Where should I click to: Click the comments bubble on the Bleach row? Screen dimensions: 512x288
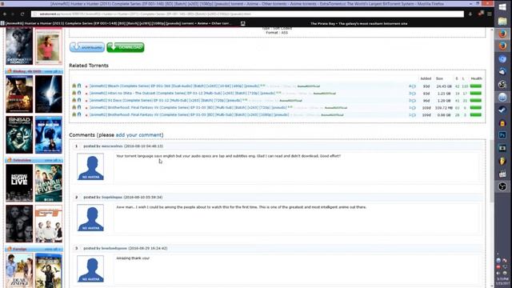[413, 86]
